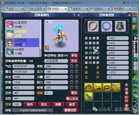Image resolution: width=139 pixels, height=115 pixels.
Task: Increase 体质 with the plus button
Action: [x=72, y=66]
